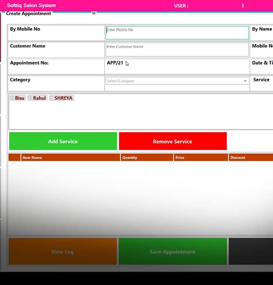
Task: Click the Enter Customer Name field
Action: pyautogui.click(x=177, y=50)
